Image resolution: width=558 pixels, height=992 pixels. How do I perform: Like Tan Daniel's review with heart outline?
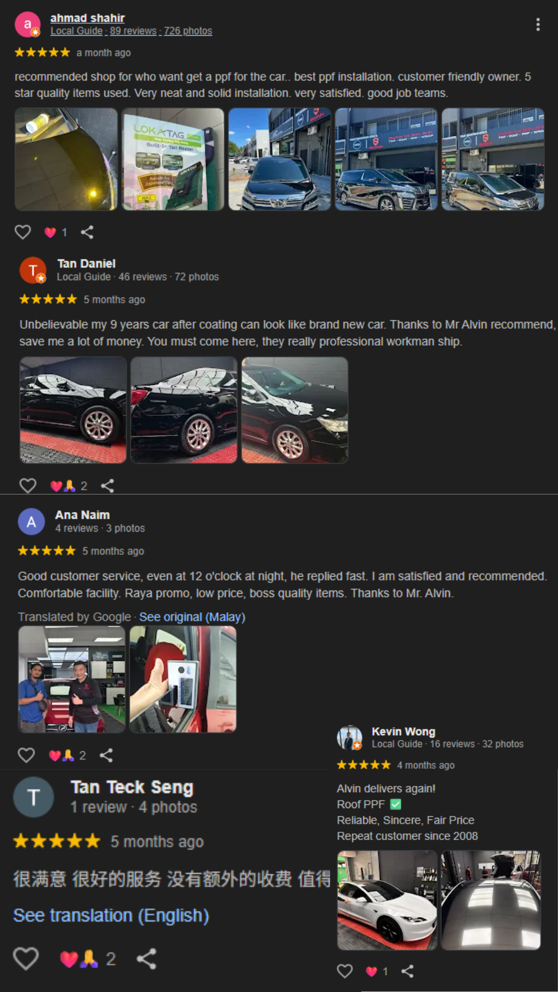coord(28,486)
